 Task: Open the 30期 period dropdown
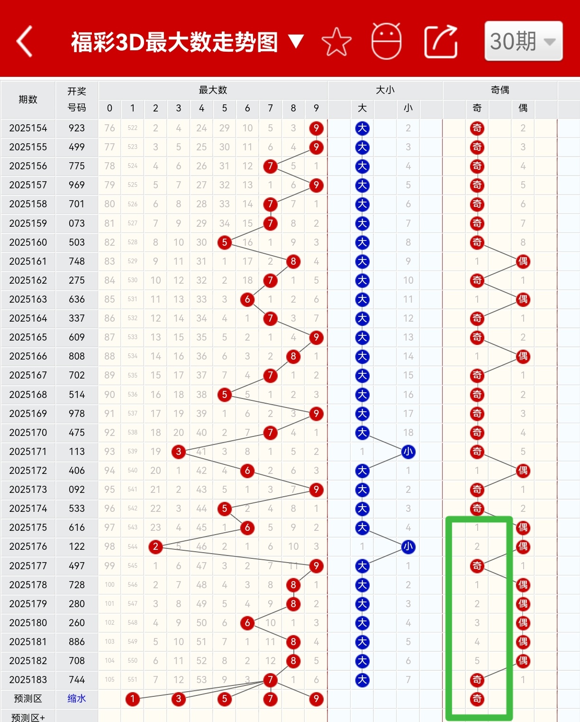(524, 41)
